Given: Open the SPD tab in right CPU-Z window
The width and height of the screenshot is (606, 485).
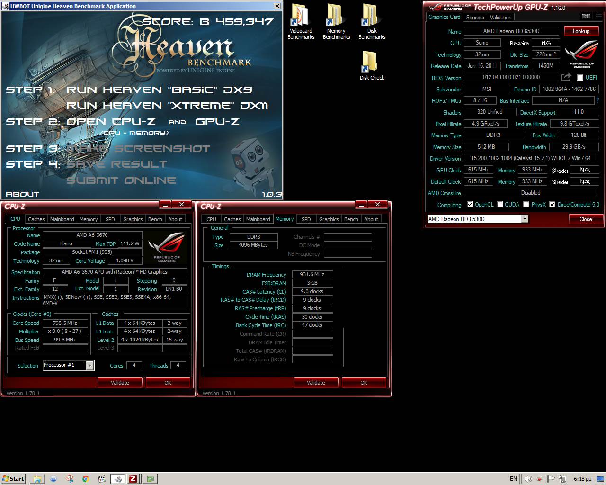Looking at the screenshot, I should click(x=306, y=219).
